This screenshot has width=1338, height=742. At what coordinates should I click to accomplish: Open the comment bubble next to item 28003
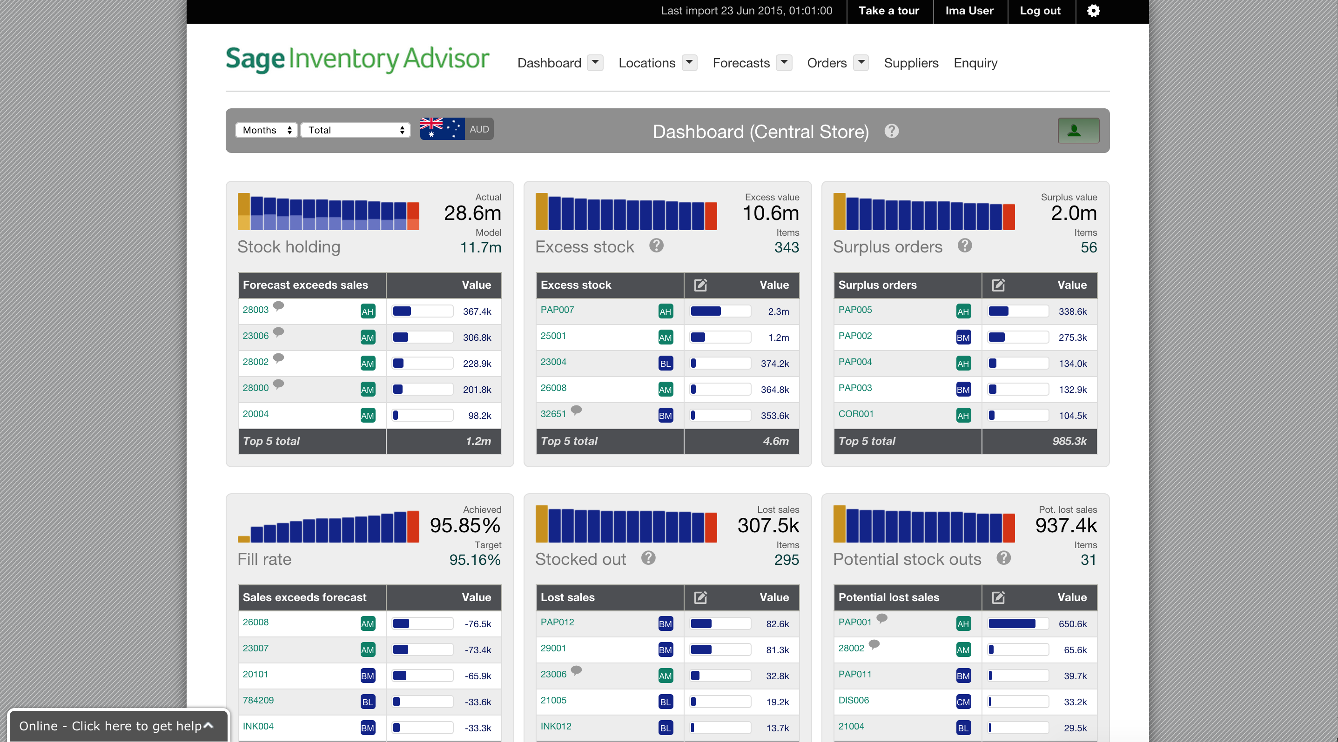(278, 306)
